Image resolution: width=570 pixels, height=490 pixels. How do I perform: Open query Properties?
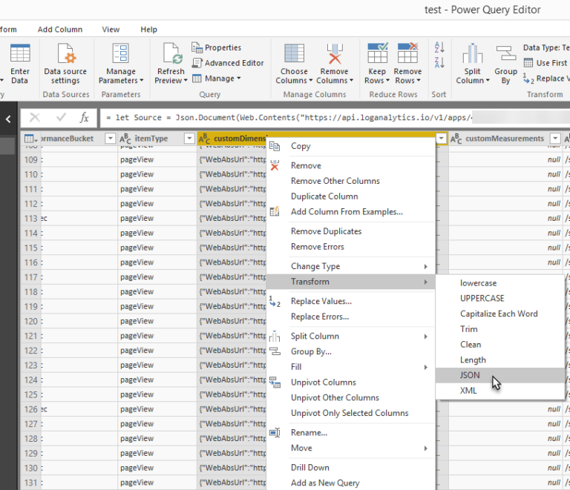[x=216, y=47]
